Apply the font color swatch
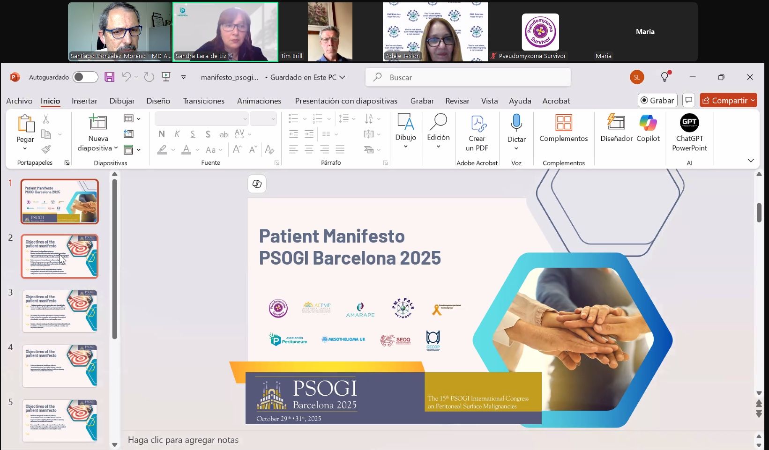 point(187,150)
